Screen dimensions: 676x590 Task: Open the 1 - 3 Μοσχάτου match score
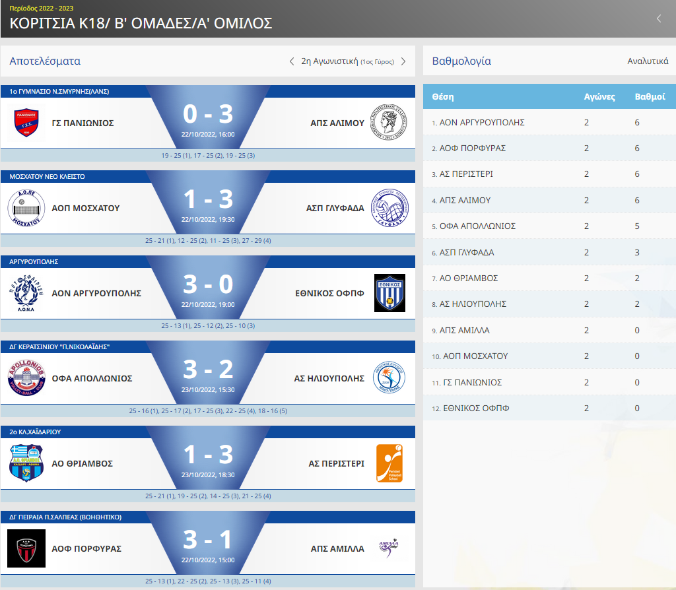(208, 199)
